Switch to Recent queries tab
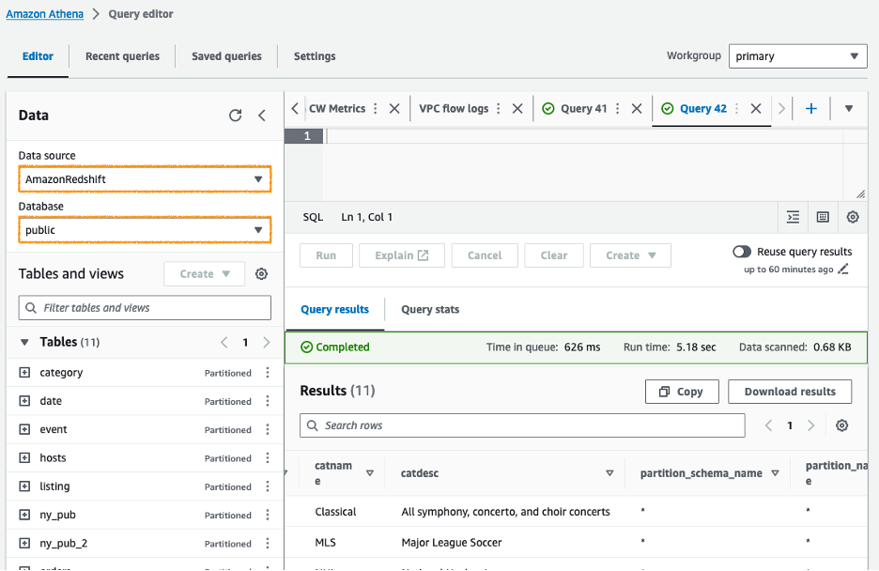Viewport: 879px width, 571px height. (122, 56)
